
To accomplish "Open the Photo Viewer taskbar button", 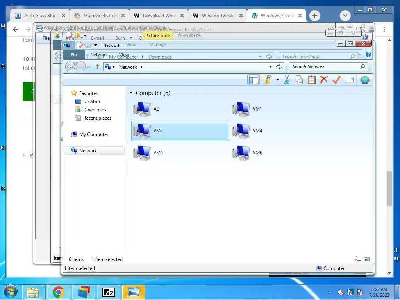I will click(x=134, y=292).
